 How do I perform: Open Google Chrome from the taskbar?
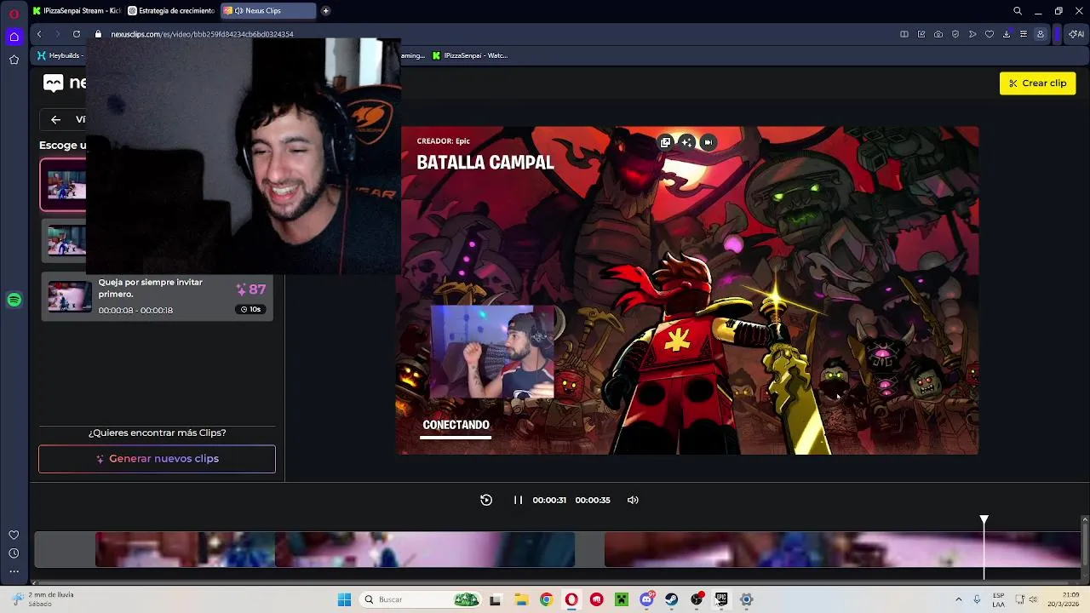(x=546, y=599)
